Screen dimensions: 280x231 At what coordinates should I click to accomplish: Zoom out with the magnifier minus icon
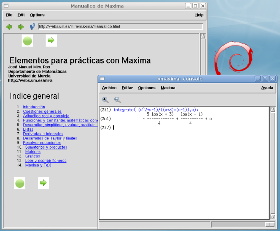pyautogui.click(x=117, y=100)
